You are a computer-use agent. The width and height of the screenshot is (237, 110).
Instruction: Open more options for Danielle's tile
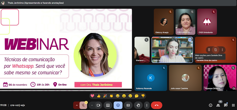tap(222, 50)
